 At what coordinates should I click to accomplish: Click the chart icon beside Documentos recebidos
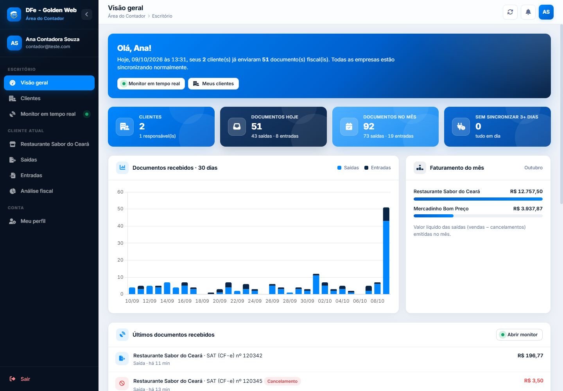pos(122,168)
